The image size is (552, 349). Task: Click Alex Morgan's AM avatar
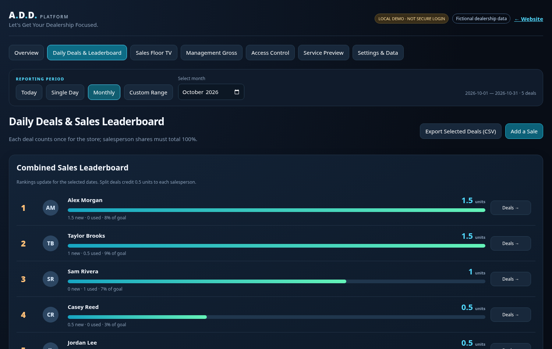point(50,208)
